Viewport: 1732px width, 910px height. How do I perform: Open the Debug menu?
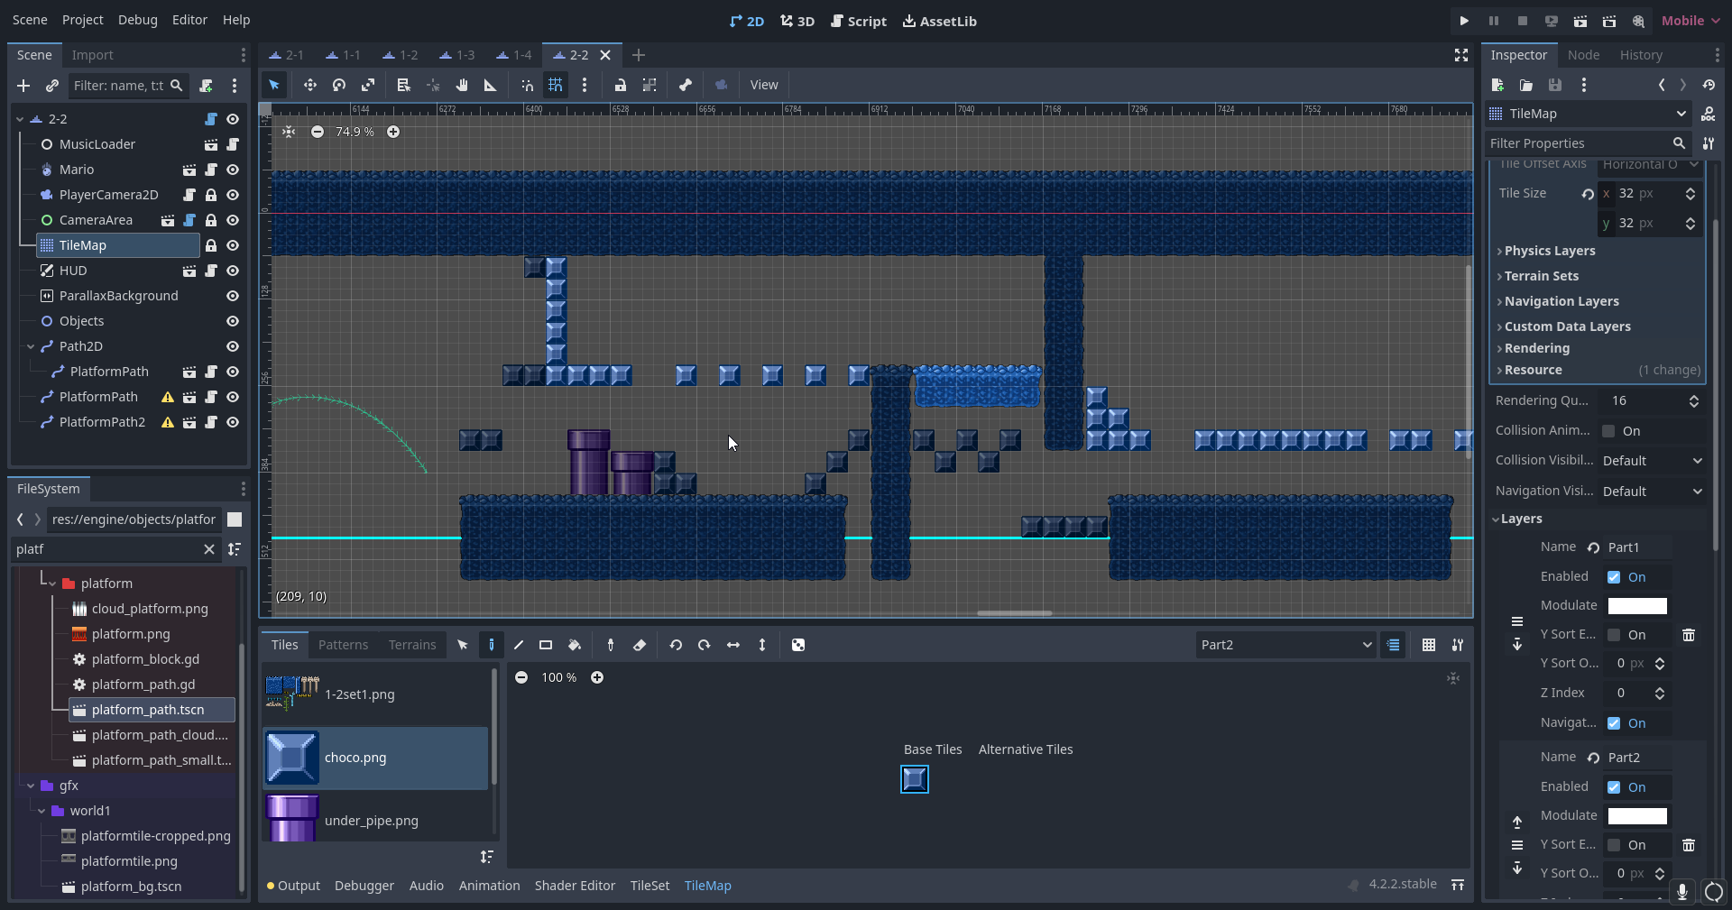[138, 20]
